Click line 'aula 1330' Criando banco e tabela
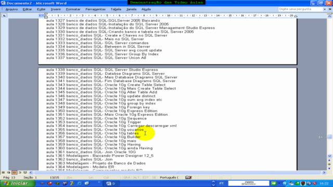This screenshot has width=333, height=187. click(120, 32)
